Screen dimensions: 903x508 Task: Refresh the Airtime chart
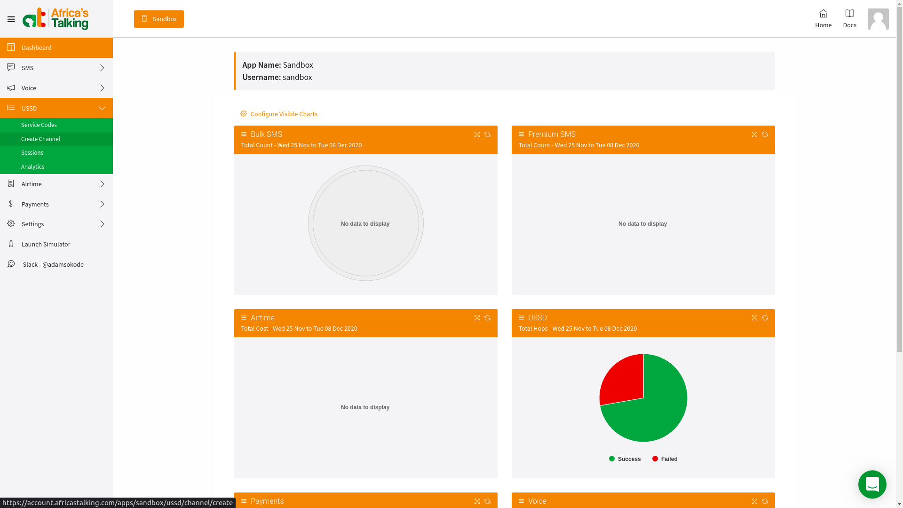(487, 318)
